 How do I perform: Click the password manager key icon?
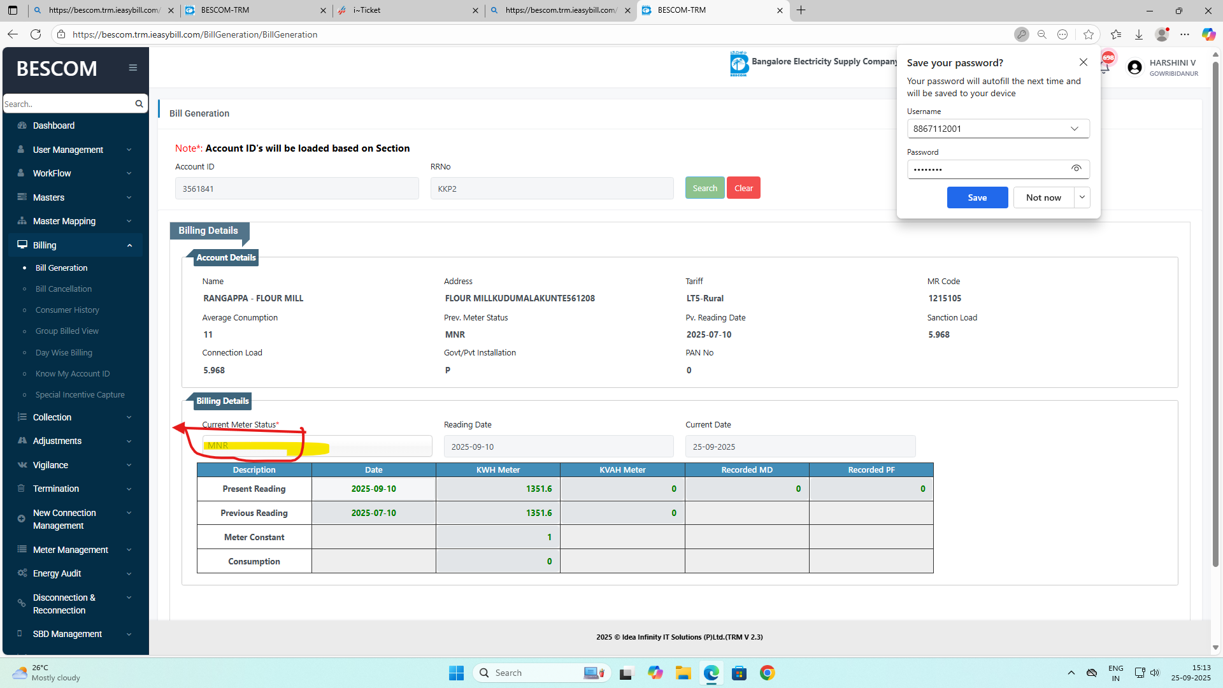point(1021,34)
